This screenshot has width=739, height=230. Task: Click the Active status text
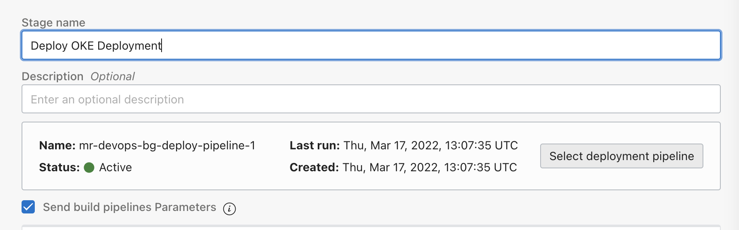point(116,168)
